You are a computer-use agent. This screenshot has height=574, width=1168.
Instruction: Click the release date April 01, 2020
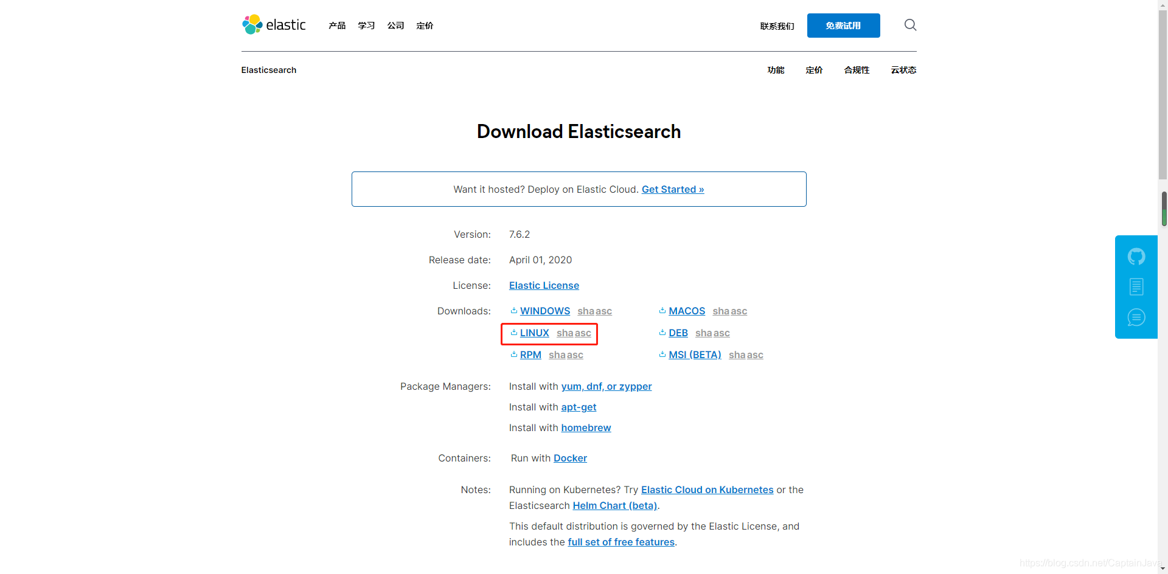(540, 260)
